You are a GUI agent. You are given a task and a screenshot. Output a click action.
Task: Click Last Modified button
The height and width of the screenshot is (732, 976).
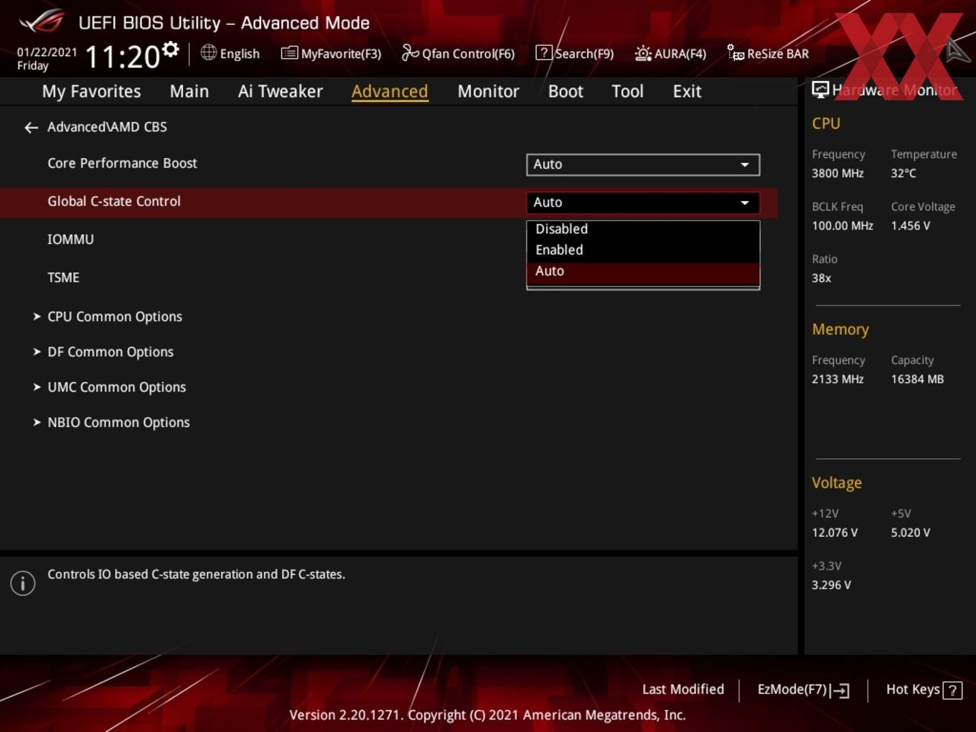click(682, 690)
